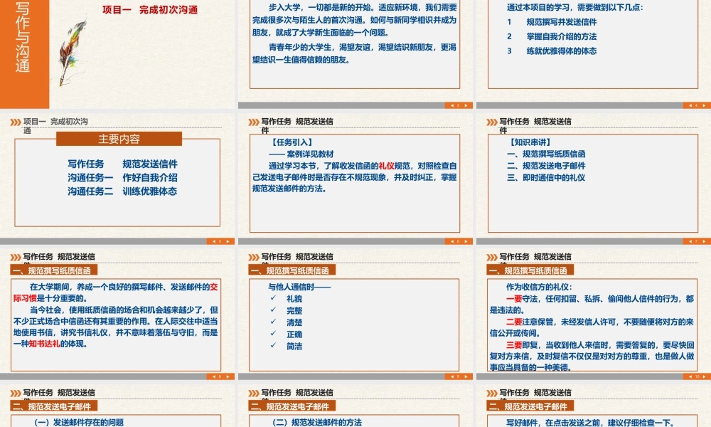Click the (二) 规范发送邮件的方法 heading

pyautogui.click(x=317, y=423)
